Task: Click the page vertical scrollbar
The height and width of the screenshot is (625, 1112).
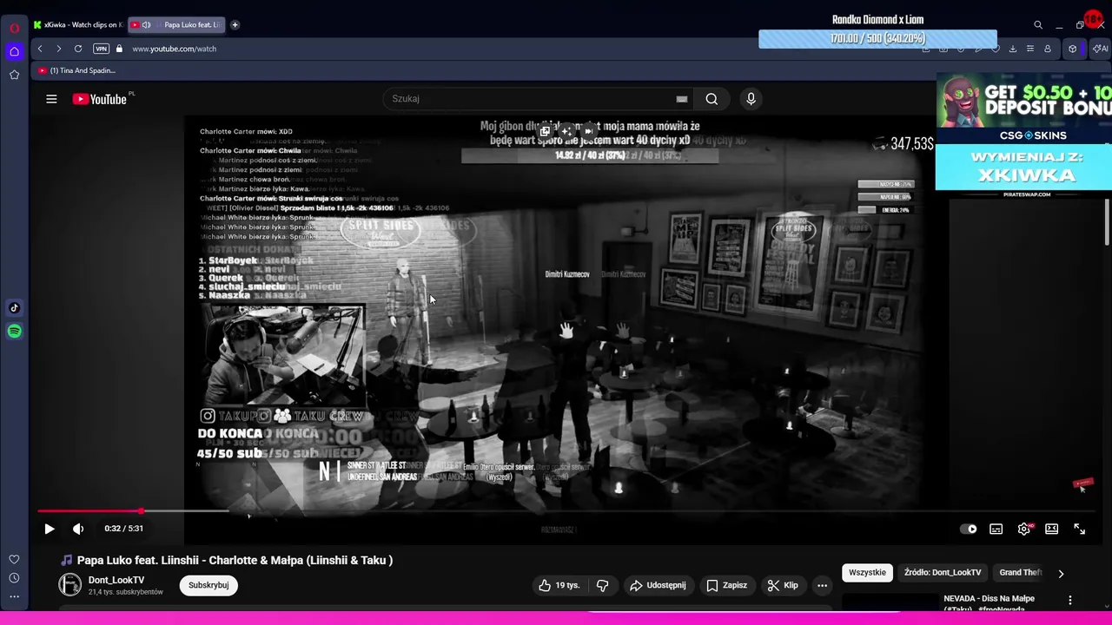Action: pos(1107,221)
